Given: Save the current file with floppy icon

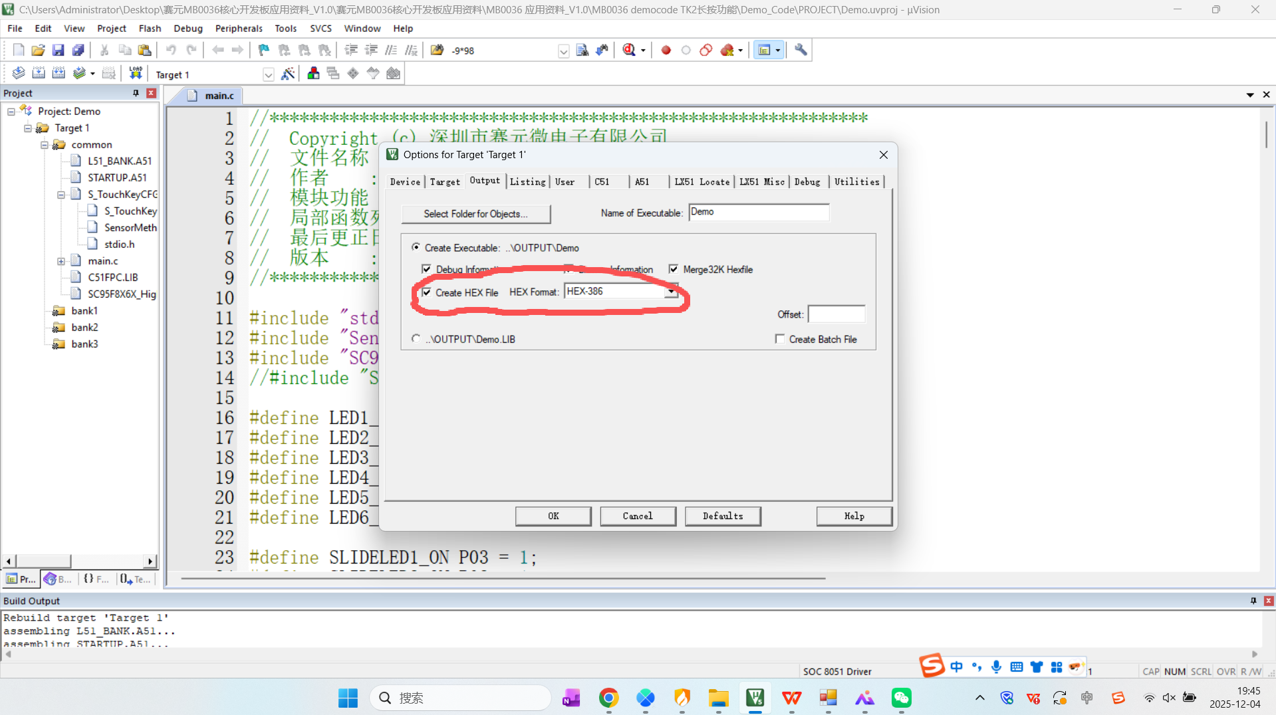Looking at the screenshot, I should pyautogui.click(x=58, y=50).
